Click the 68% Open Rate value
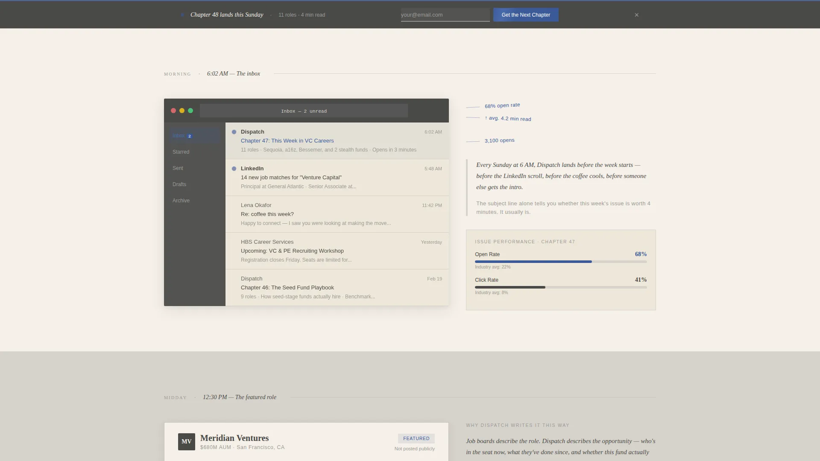Image resolution: width=820 pixels, height=461 pixels. [x=641, y=254]
